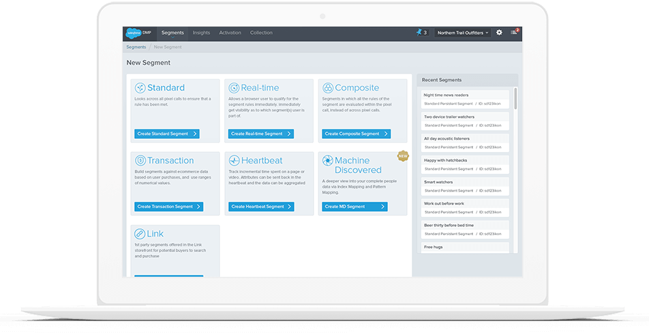The height and width of the screenshot is (334, 649).
Task: Click the Link segment type icon
Action: click(140, 233)
